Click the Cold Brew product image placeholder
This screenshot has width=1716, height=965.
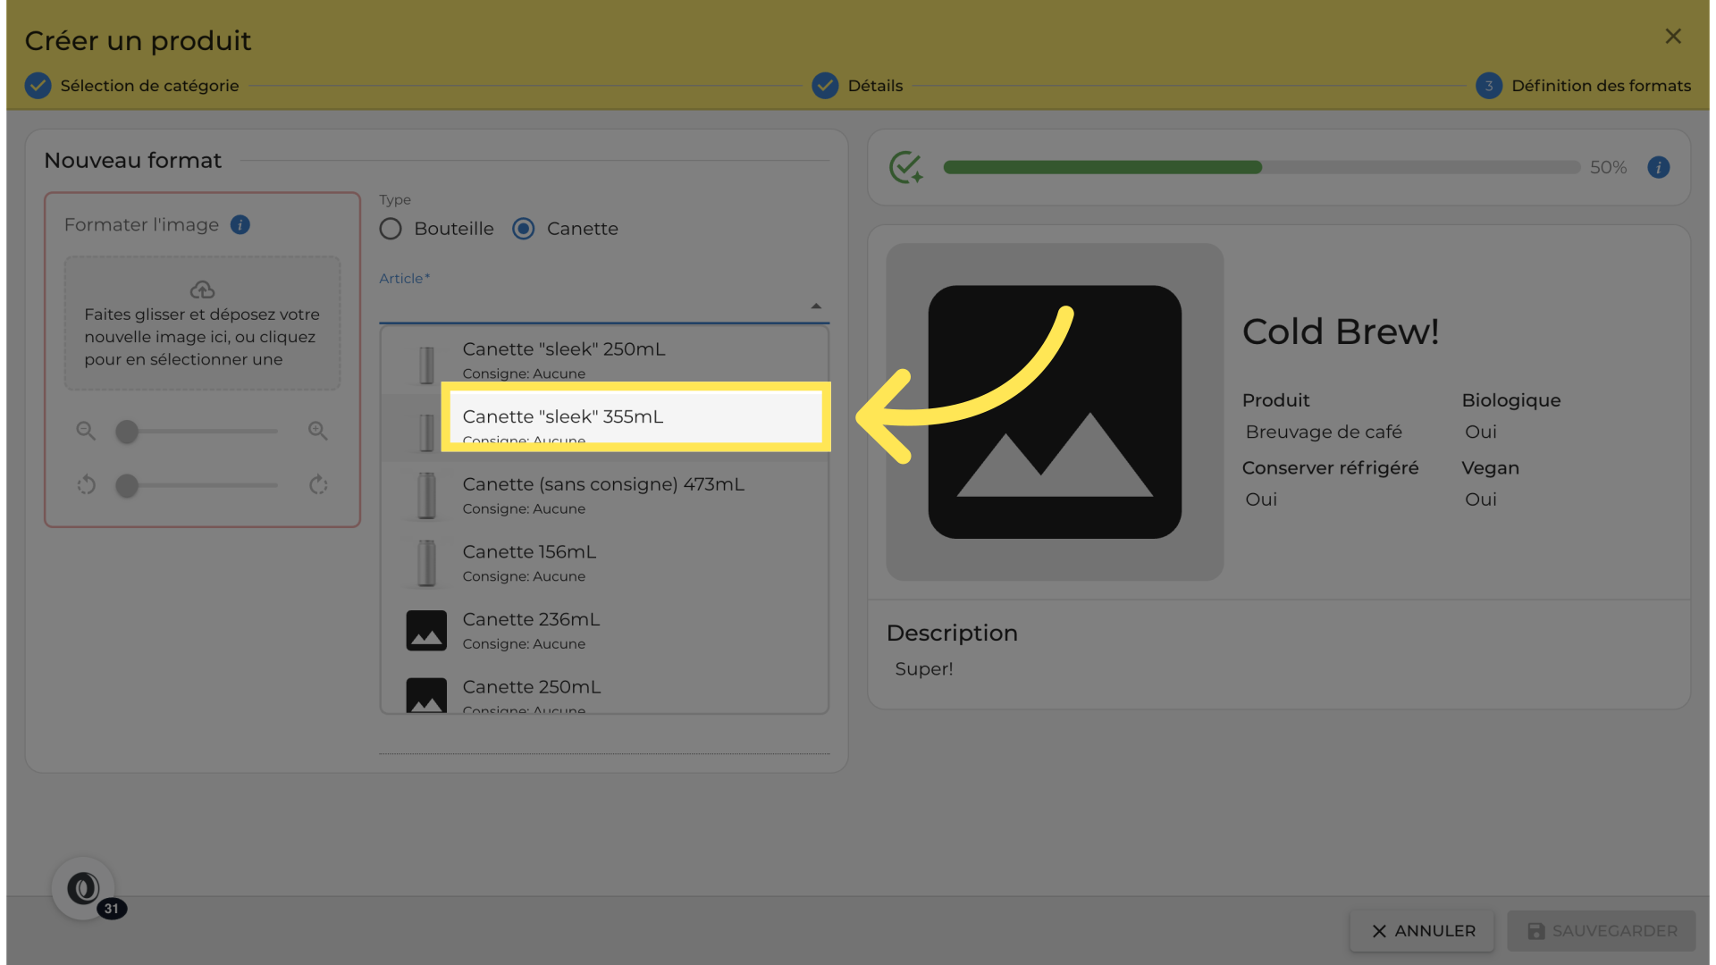1055,412
